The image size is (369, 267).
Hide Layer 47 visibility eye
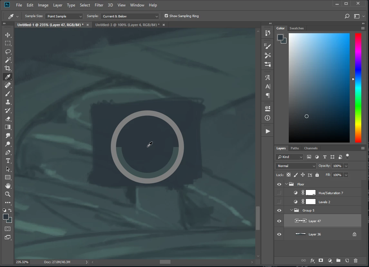279,221
